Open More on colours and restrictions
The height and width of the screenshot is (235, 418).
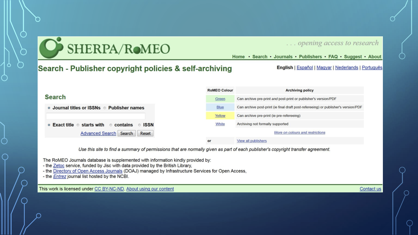pos(299,133)
